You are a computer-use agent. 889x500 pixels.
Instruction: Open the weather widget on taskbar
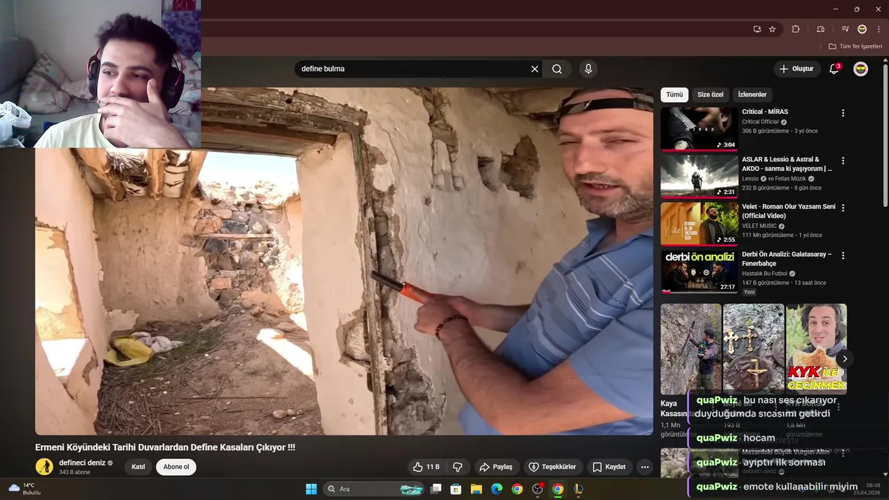pyautogui.click(x=25, y=489)
